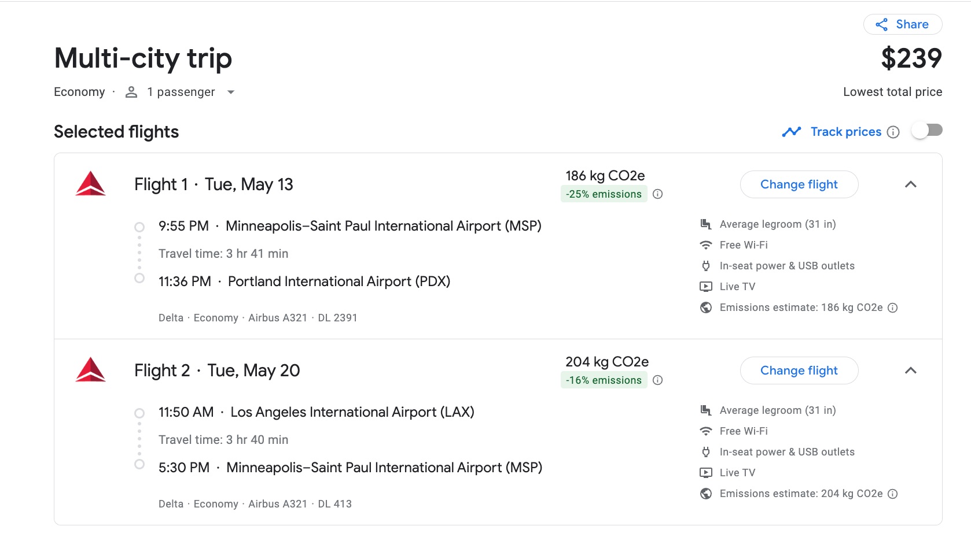Click Change flight for Flight 1
This screenshot has height=541, width=971.
(799, 184)
